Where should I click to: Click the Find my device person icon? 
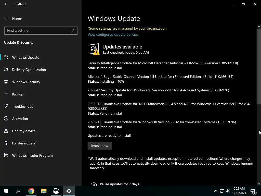(6, 131)
